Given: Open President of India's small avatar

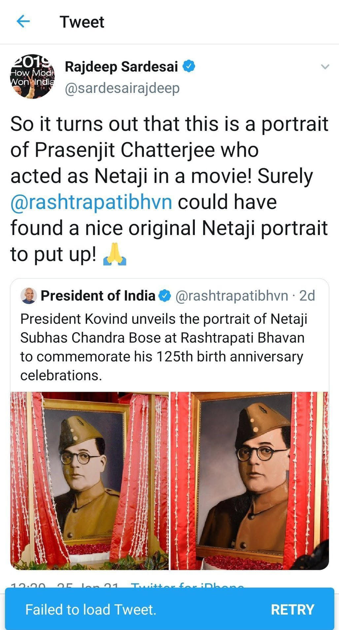Looking at the screenshot, I should [29, 295].
